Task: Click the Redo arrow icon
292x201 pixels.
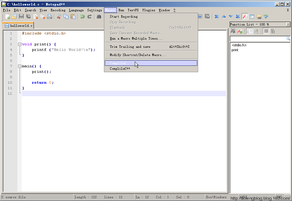Action: pos(90,17)
